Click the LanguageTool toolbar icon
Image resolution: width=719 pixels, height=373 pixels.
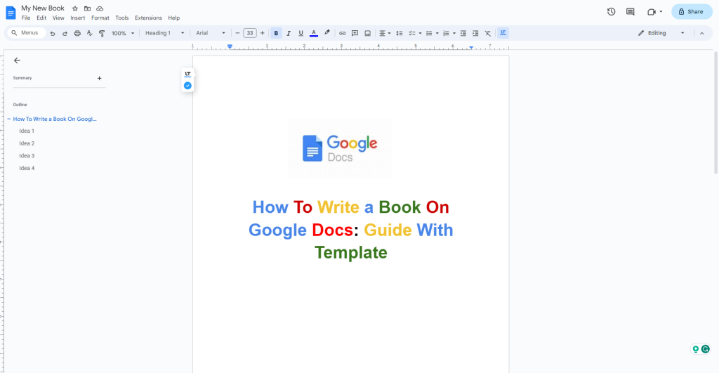click(503, 33)
